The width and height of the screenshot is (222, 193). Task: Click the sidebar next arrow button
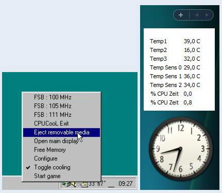[207, 15]
